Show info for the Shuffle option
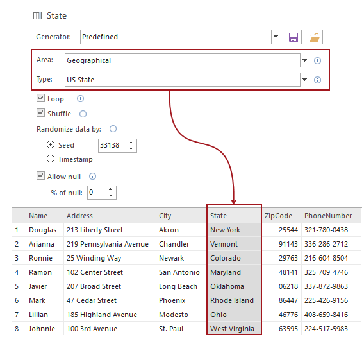Viewport: 364px width, 346px height. [x=83, y=114]
